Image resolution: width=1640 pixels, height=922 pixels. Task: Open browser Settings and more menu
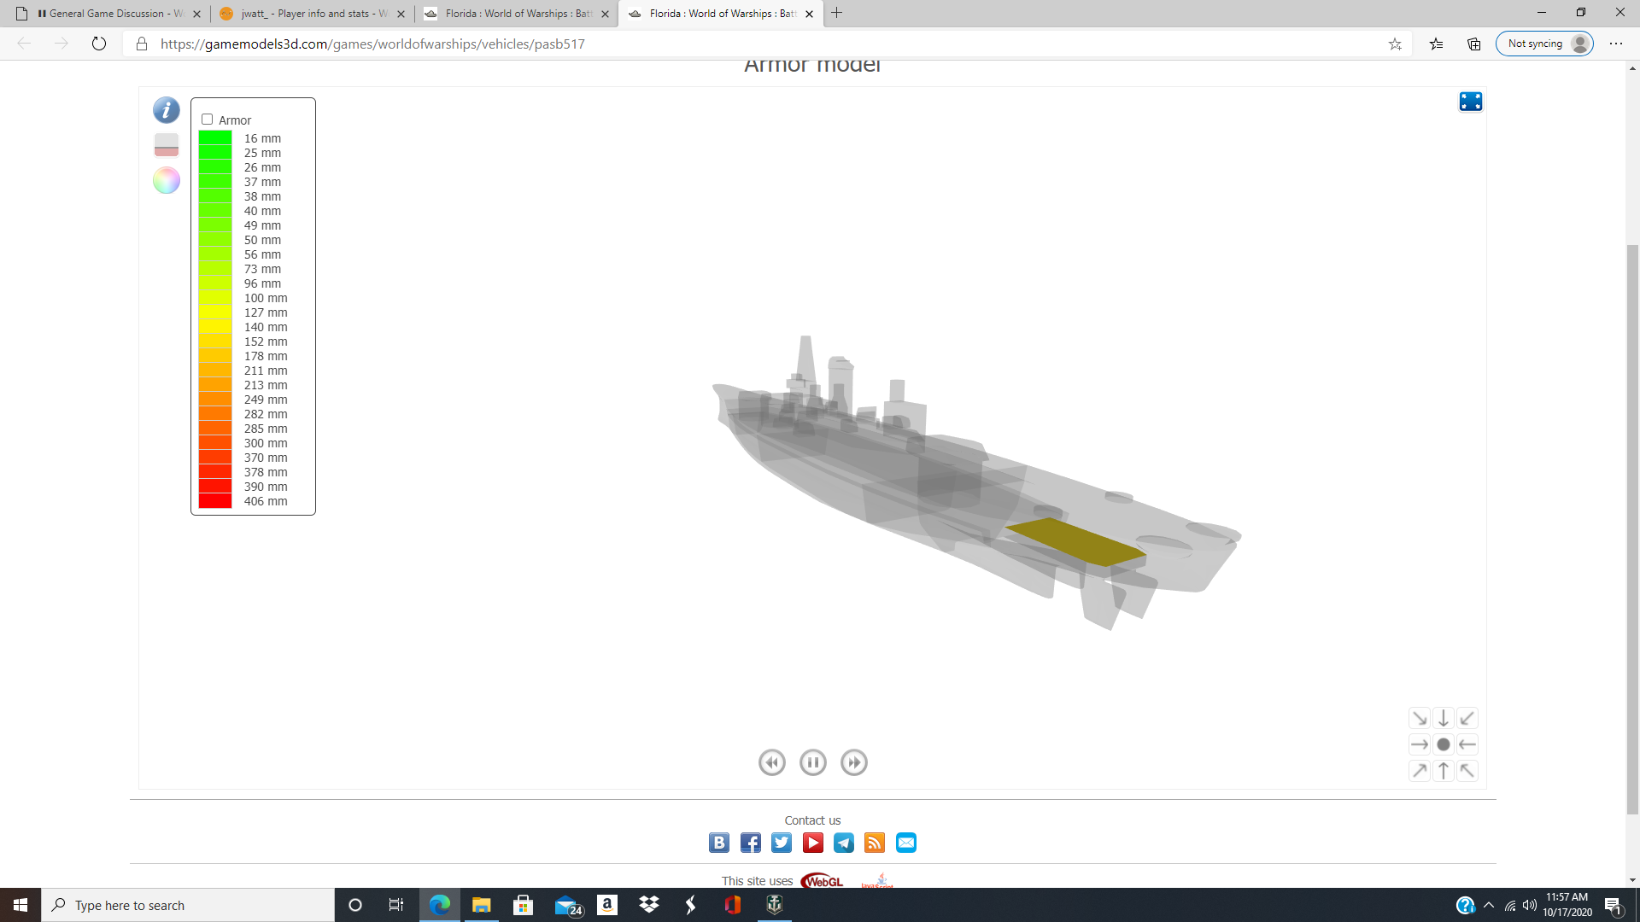[x=1615, y=44]
